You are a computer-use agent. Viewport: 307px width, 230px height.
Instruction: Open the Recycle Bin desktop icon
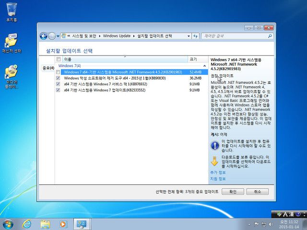pyautogui.click(x=12, y=12)
